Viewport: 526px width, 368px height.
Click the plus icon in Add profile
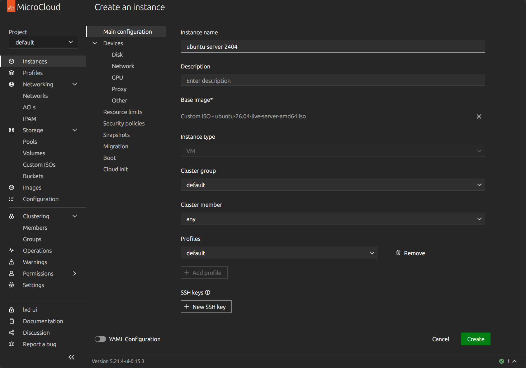(187, 272)
